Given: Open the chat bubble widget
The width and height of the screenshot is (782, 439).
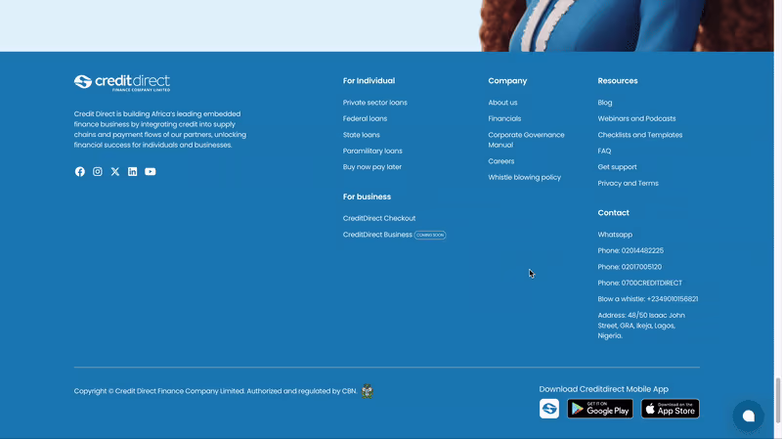Looking at the screenshot, I should (748, 416).
